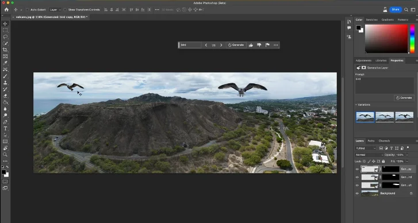Select the second variation thumbnail
This screenshot has height=223, width=418.
point(385,117)
